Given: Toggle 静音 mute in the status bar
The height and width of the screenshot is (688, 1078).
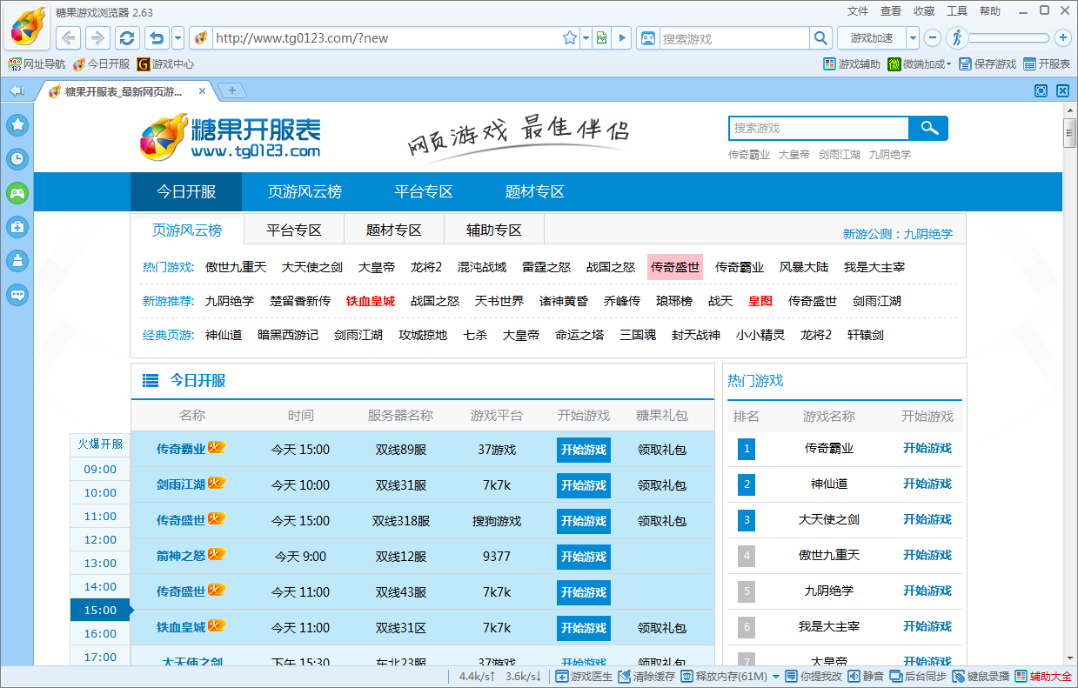Looking at the screenshot, I should tap(866, 677).
